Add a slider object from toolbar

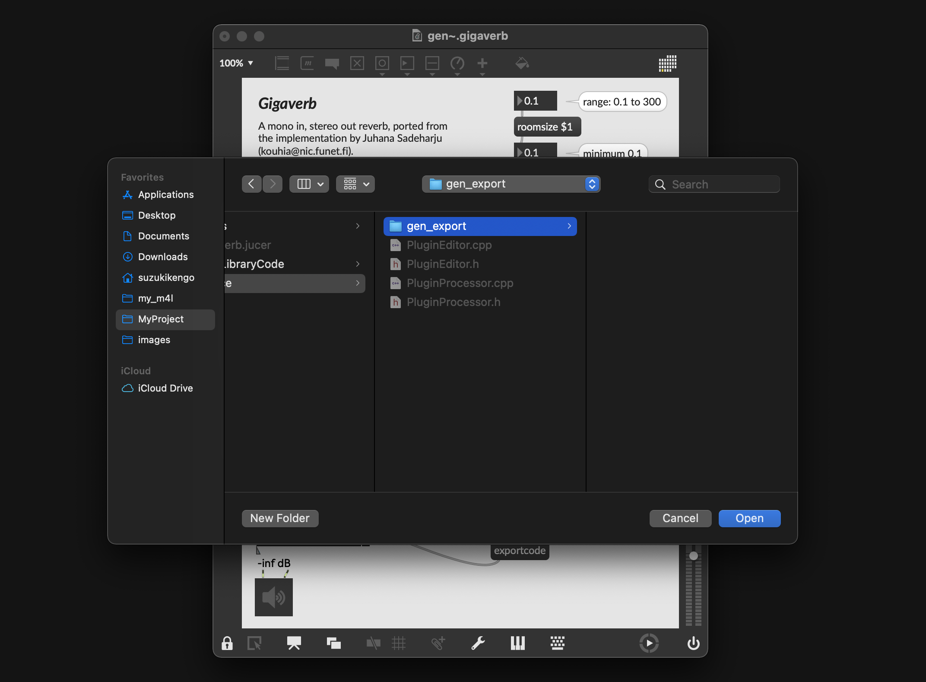pos(432,63)
